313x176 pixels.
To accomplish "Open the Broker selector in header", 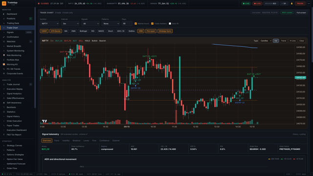I will [271, 3].
